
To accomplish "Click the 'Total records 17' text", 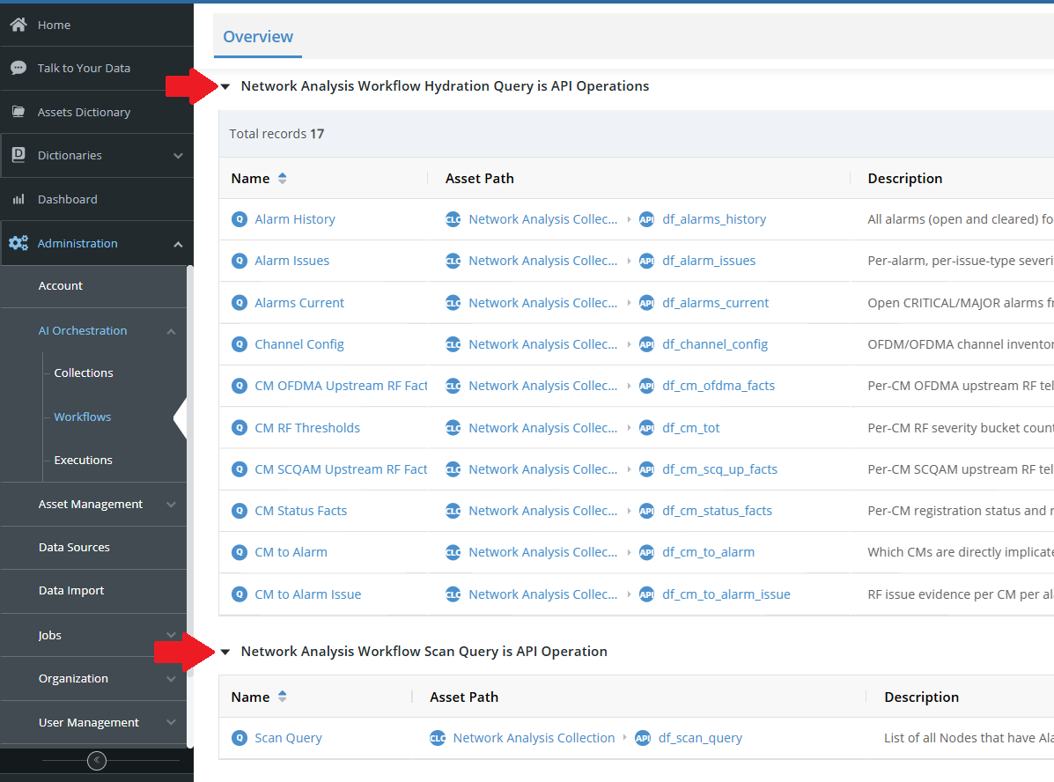I will coord(276,134).
